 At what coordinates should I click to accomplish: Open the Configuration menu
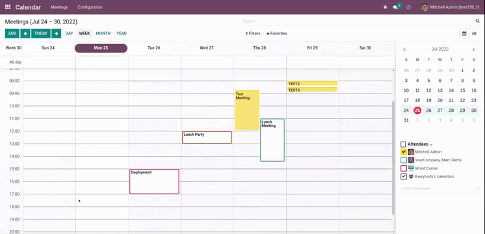(90, 7)
